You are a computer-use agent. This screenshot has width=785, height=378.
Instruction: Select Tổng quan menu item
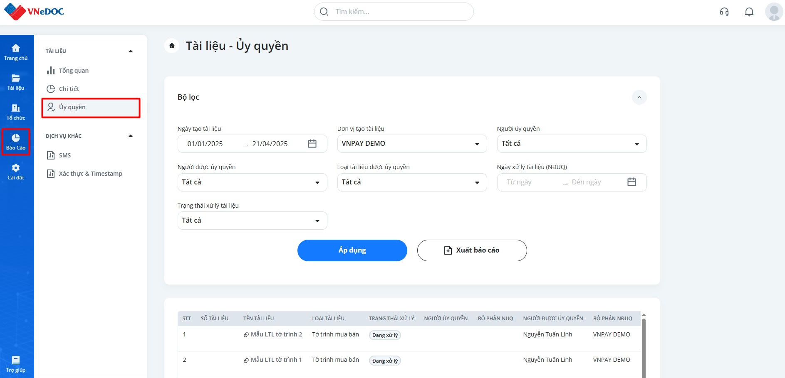(x=74, y=71)
